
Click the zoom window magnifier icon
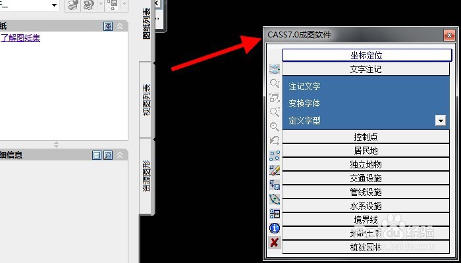pyautogui.click(x=275, y=112)
